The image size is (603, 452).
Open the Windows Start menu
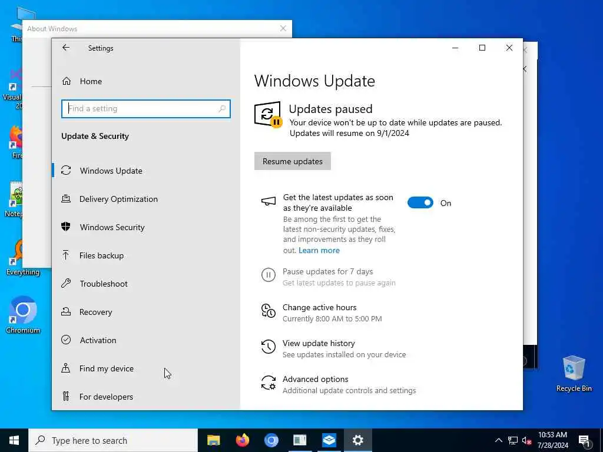coord(14,440)
